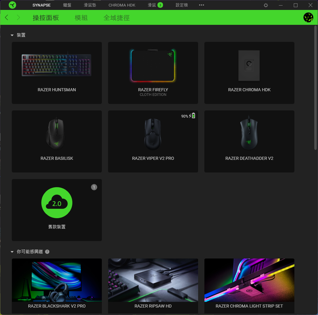Click the Viper V2 Pro battery icon
This screenshot has height=315, width=318.
[x=193, y=116]
